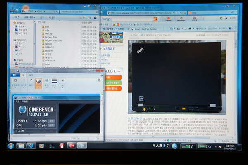
Task: Open the Shapes group in Paint
Action: coord(47,83)
